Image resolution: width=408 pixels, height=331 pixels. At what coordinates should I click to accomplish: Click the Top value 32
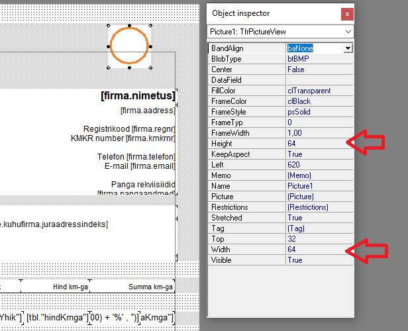[319, 239]
